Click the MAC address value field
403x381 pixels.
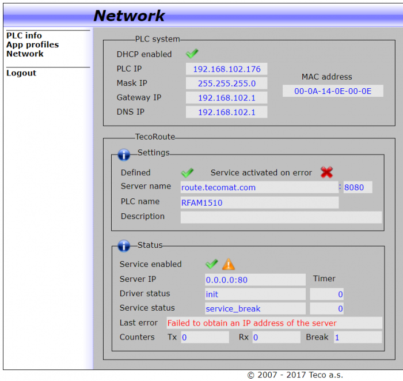(333, 91)
